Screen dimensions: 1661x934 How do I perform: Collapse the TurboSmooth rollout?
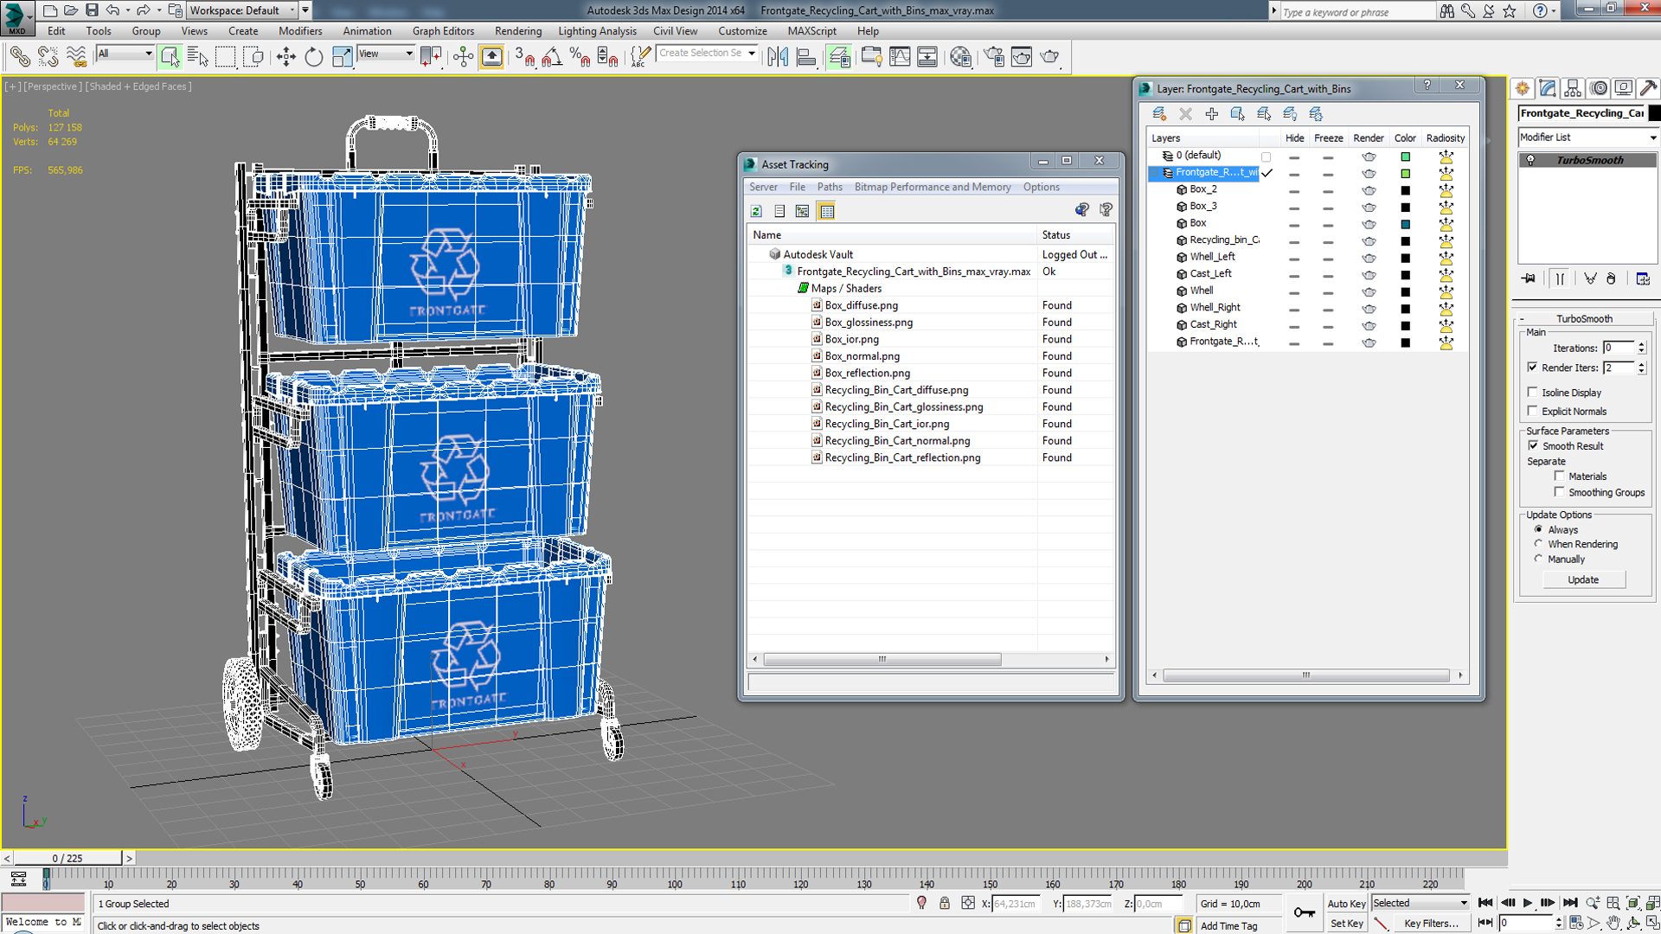(1584, 318)
